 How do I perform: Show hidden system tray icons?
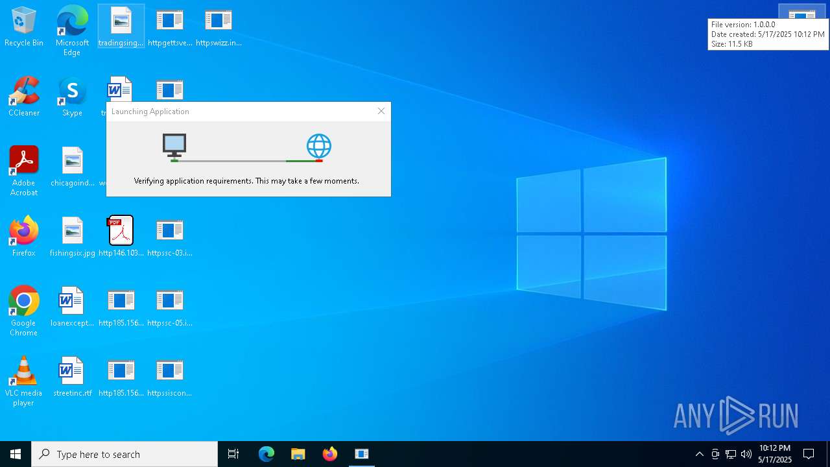(x=699, y=454)
